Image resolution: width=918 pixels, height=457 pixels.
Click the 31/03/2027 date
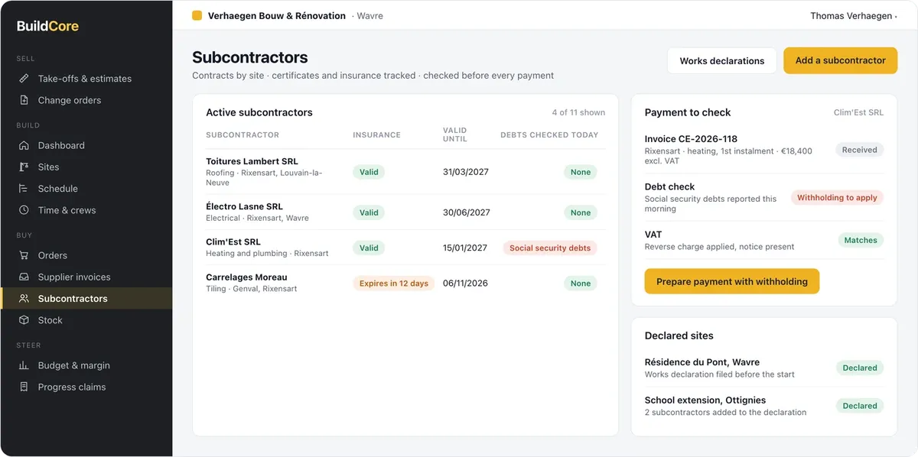click(466, 172)
